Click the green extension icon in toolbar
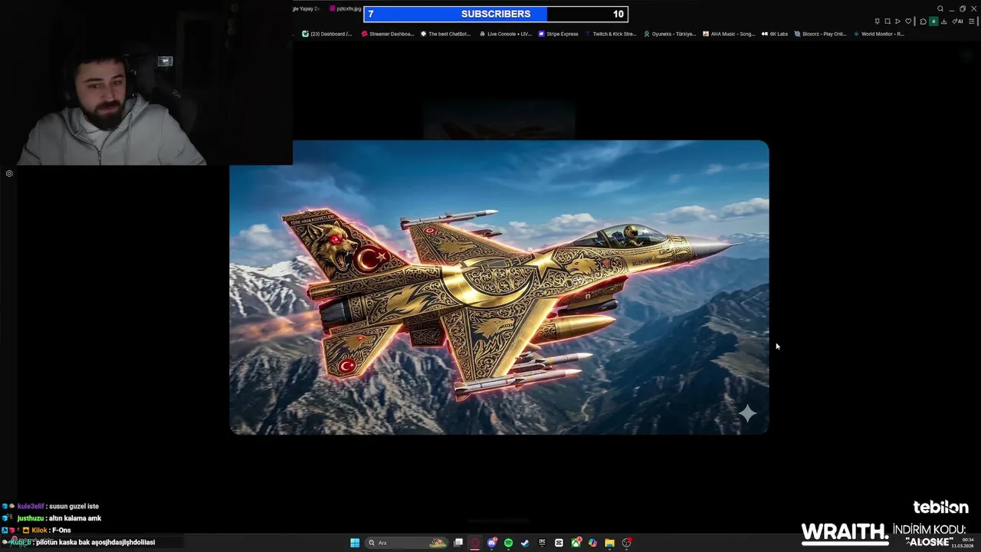Viewport: 981px width, 552px height. [933, 21]
